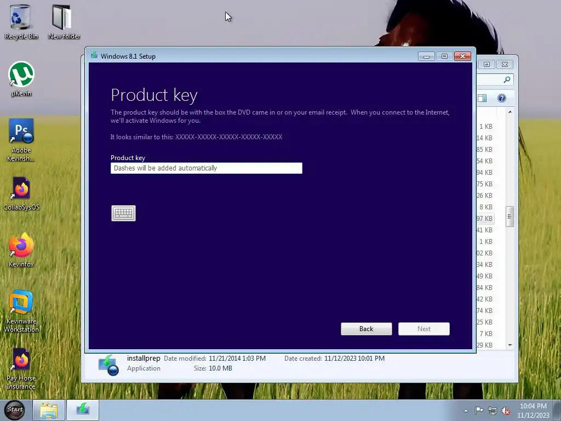Maximize the Windows 8.1 Setup window

point(444,56)
